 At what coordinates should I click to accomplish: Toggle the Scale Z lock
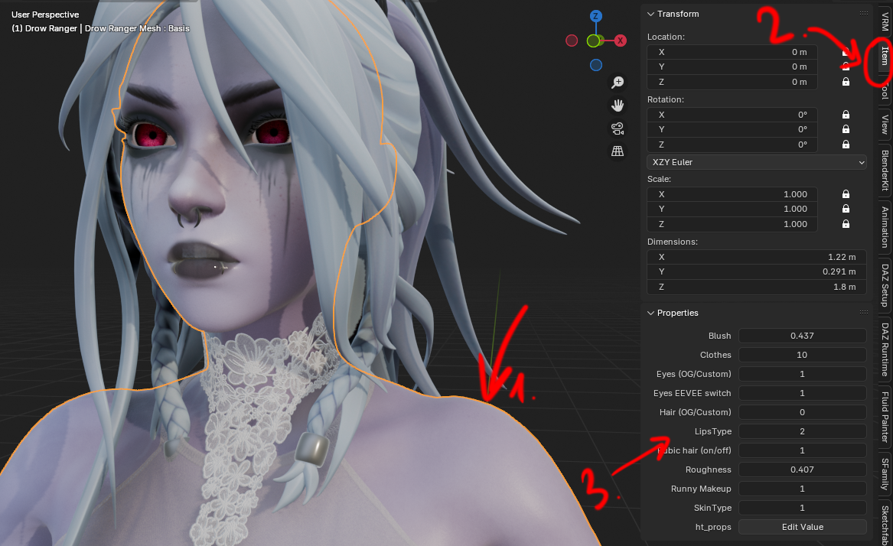coord(846,224)
